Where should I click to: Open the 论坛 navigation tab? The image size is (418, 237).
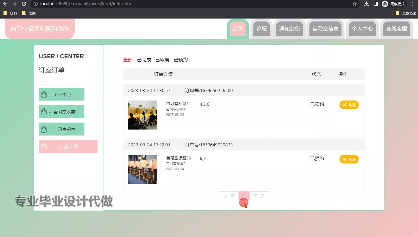[262, 29]
